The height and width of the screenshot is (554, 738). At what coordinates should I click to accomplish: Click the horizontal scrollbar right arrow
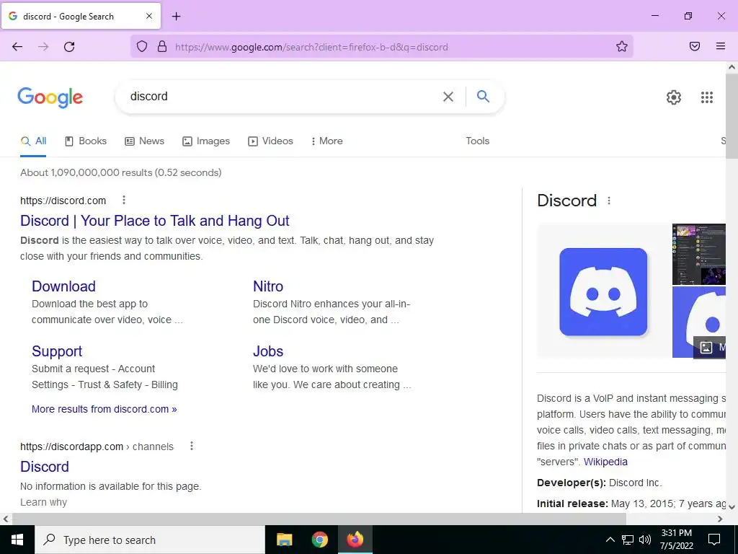(x=720, y=519)
